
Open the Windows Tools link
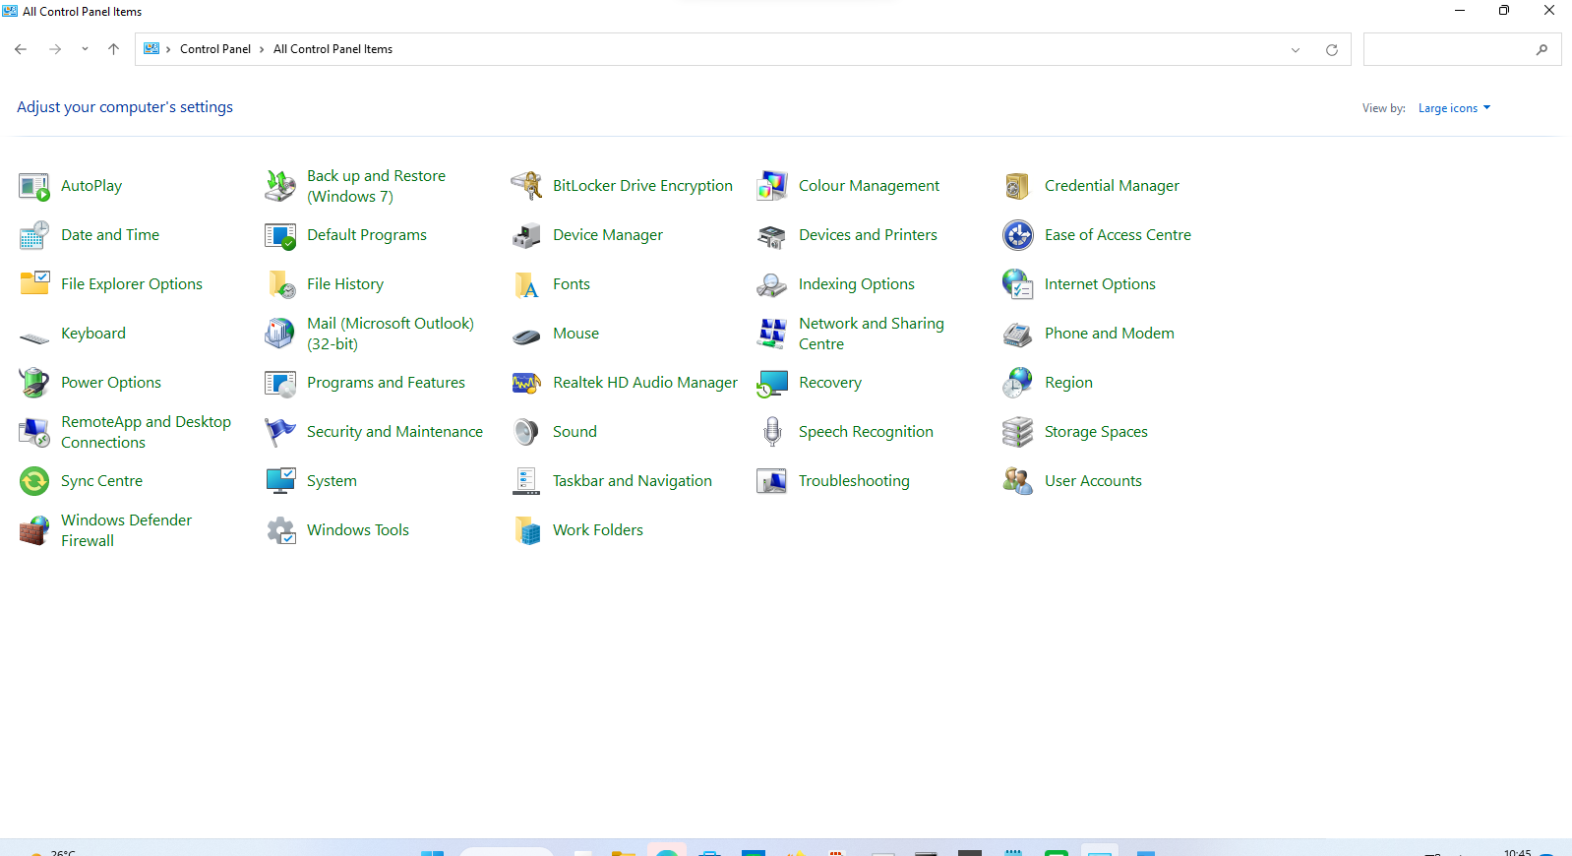[358, 530]
